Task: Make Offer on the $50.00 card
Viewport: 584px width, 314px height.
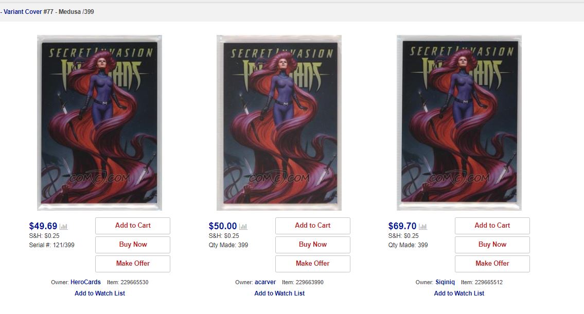Action: 312,264
